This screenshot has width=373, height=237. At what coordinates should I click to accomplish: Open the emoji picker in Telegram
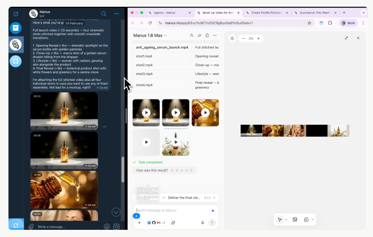[107, 226]
